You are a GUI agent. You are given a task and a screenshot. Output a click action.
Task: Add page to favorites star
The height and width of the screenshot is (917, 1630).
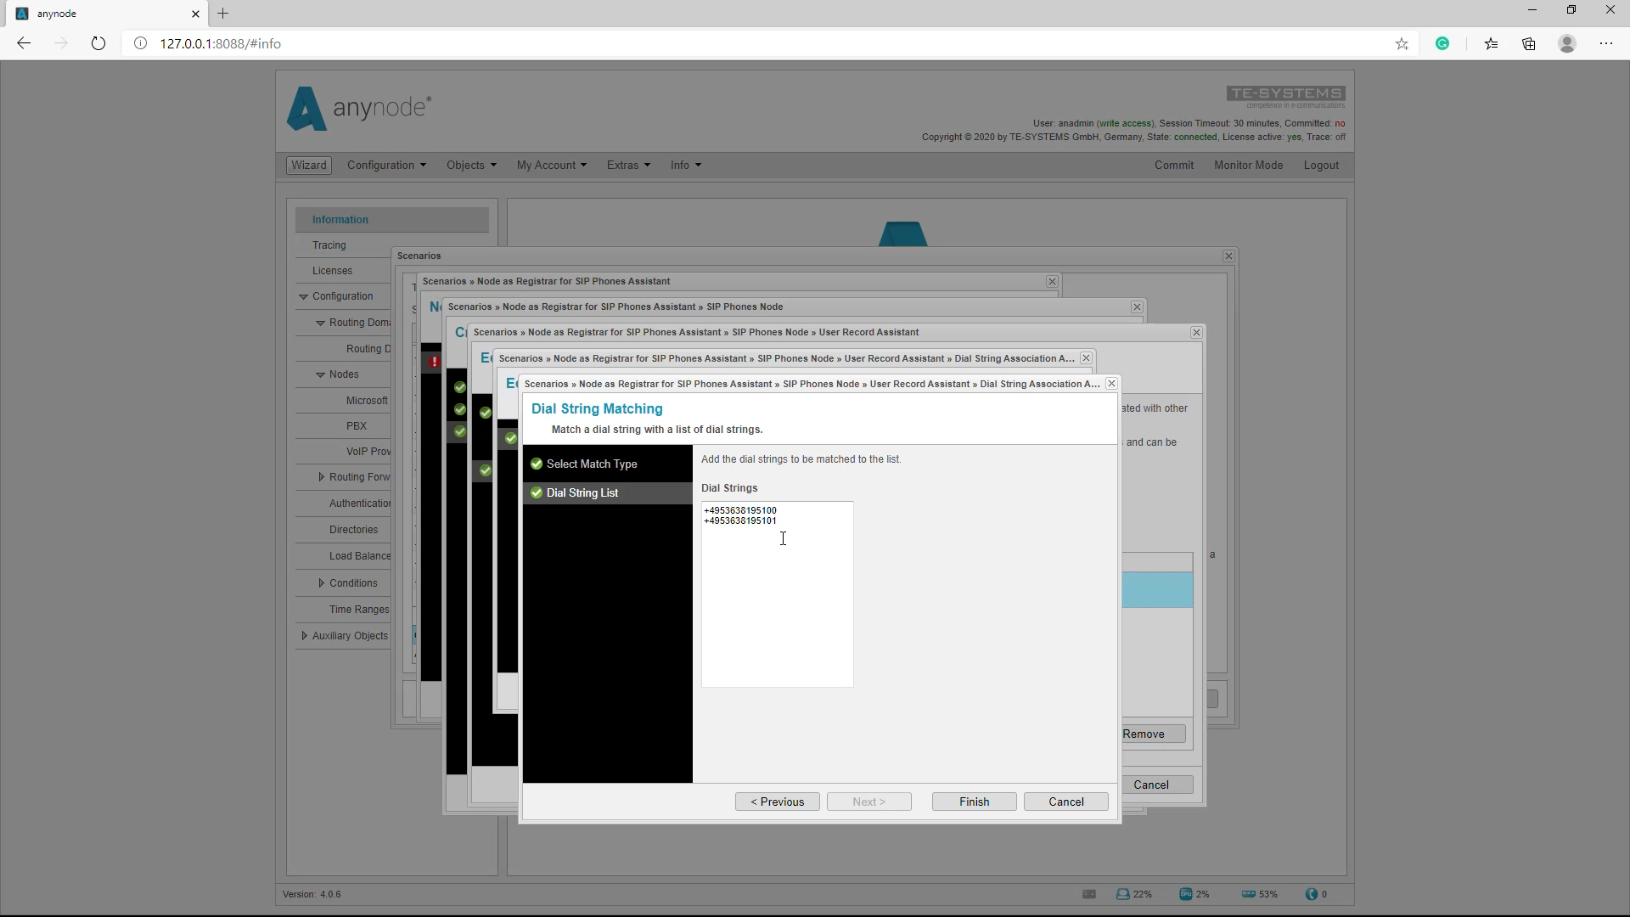1402,43
